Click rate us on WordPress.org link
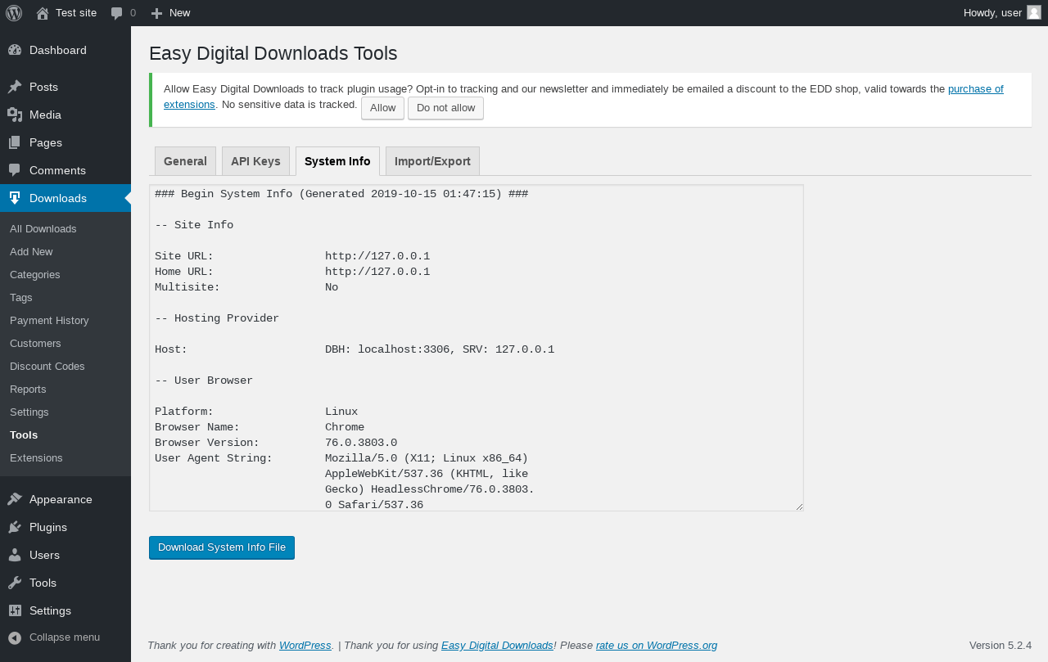This screenshot has width=1048, height=662. [657, 645]
